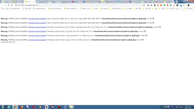Expand the bookmarks bar overflow chevron

(x=181, y=8)
